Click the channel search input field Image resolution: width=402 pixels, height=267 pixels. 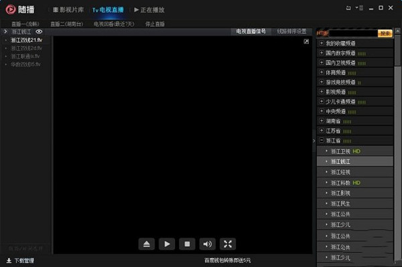(353, 33)
